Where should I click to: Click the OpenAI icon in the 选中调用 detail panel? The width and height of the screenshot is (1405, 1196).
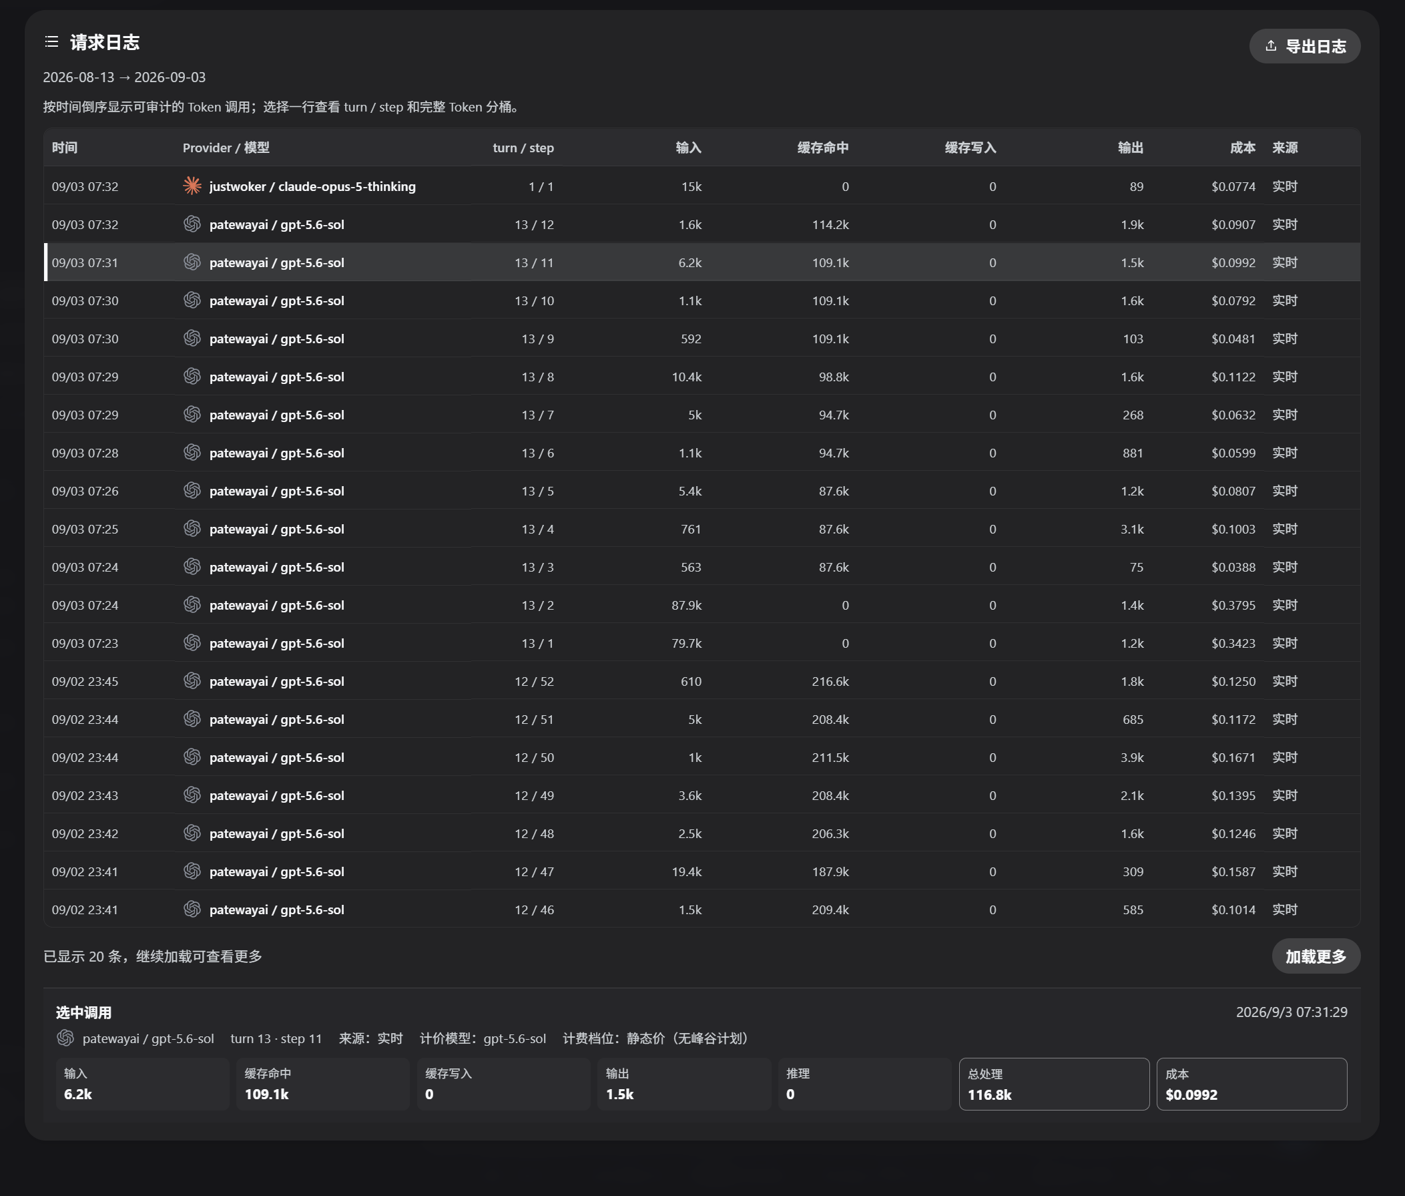pos(65,1037)
